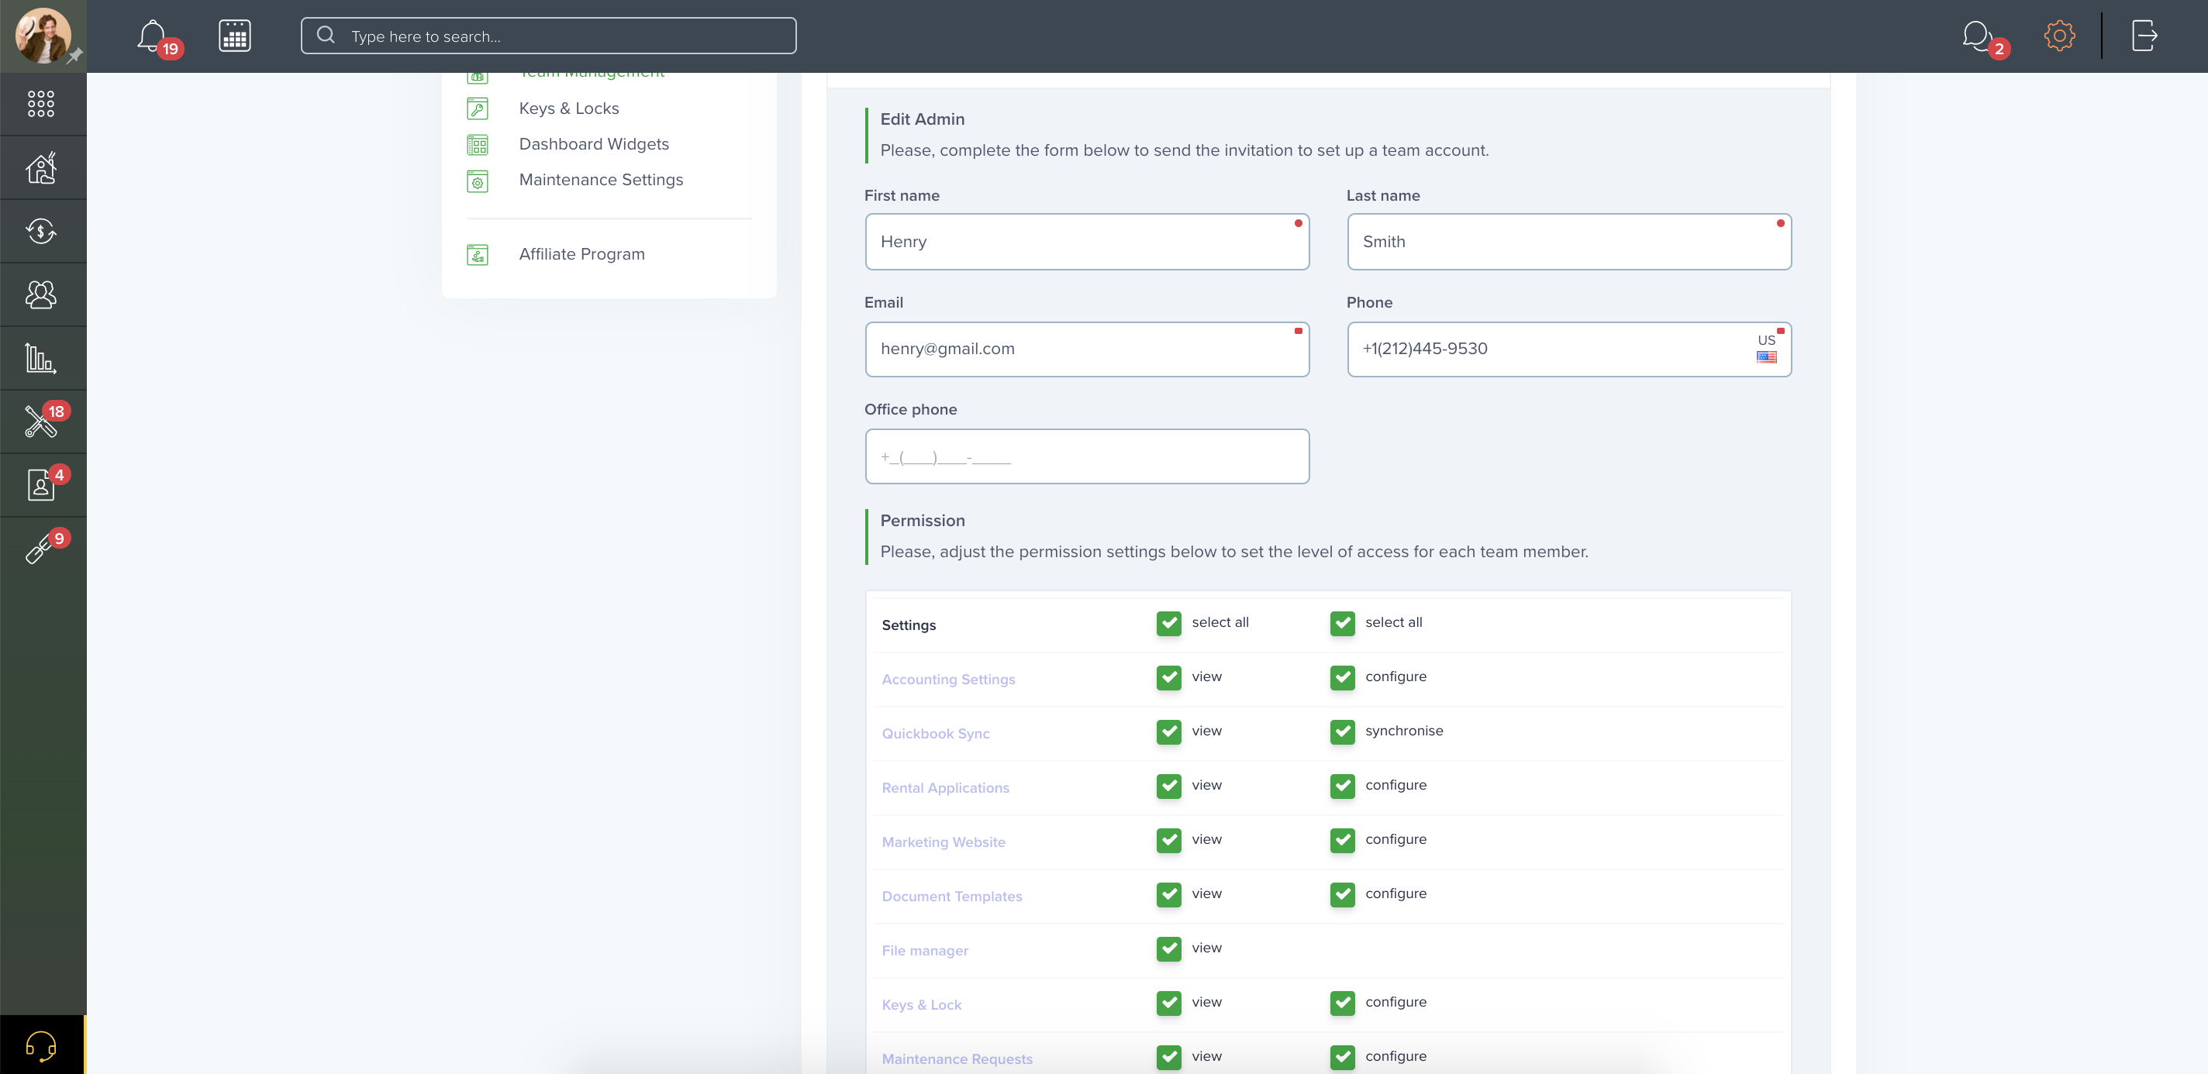Uncheck configure for Marketing Website
The image size is (2208, 1074).
pos(1342,840)
